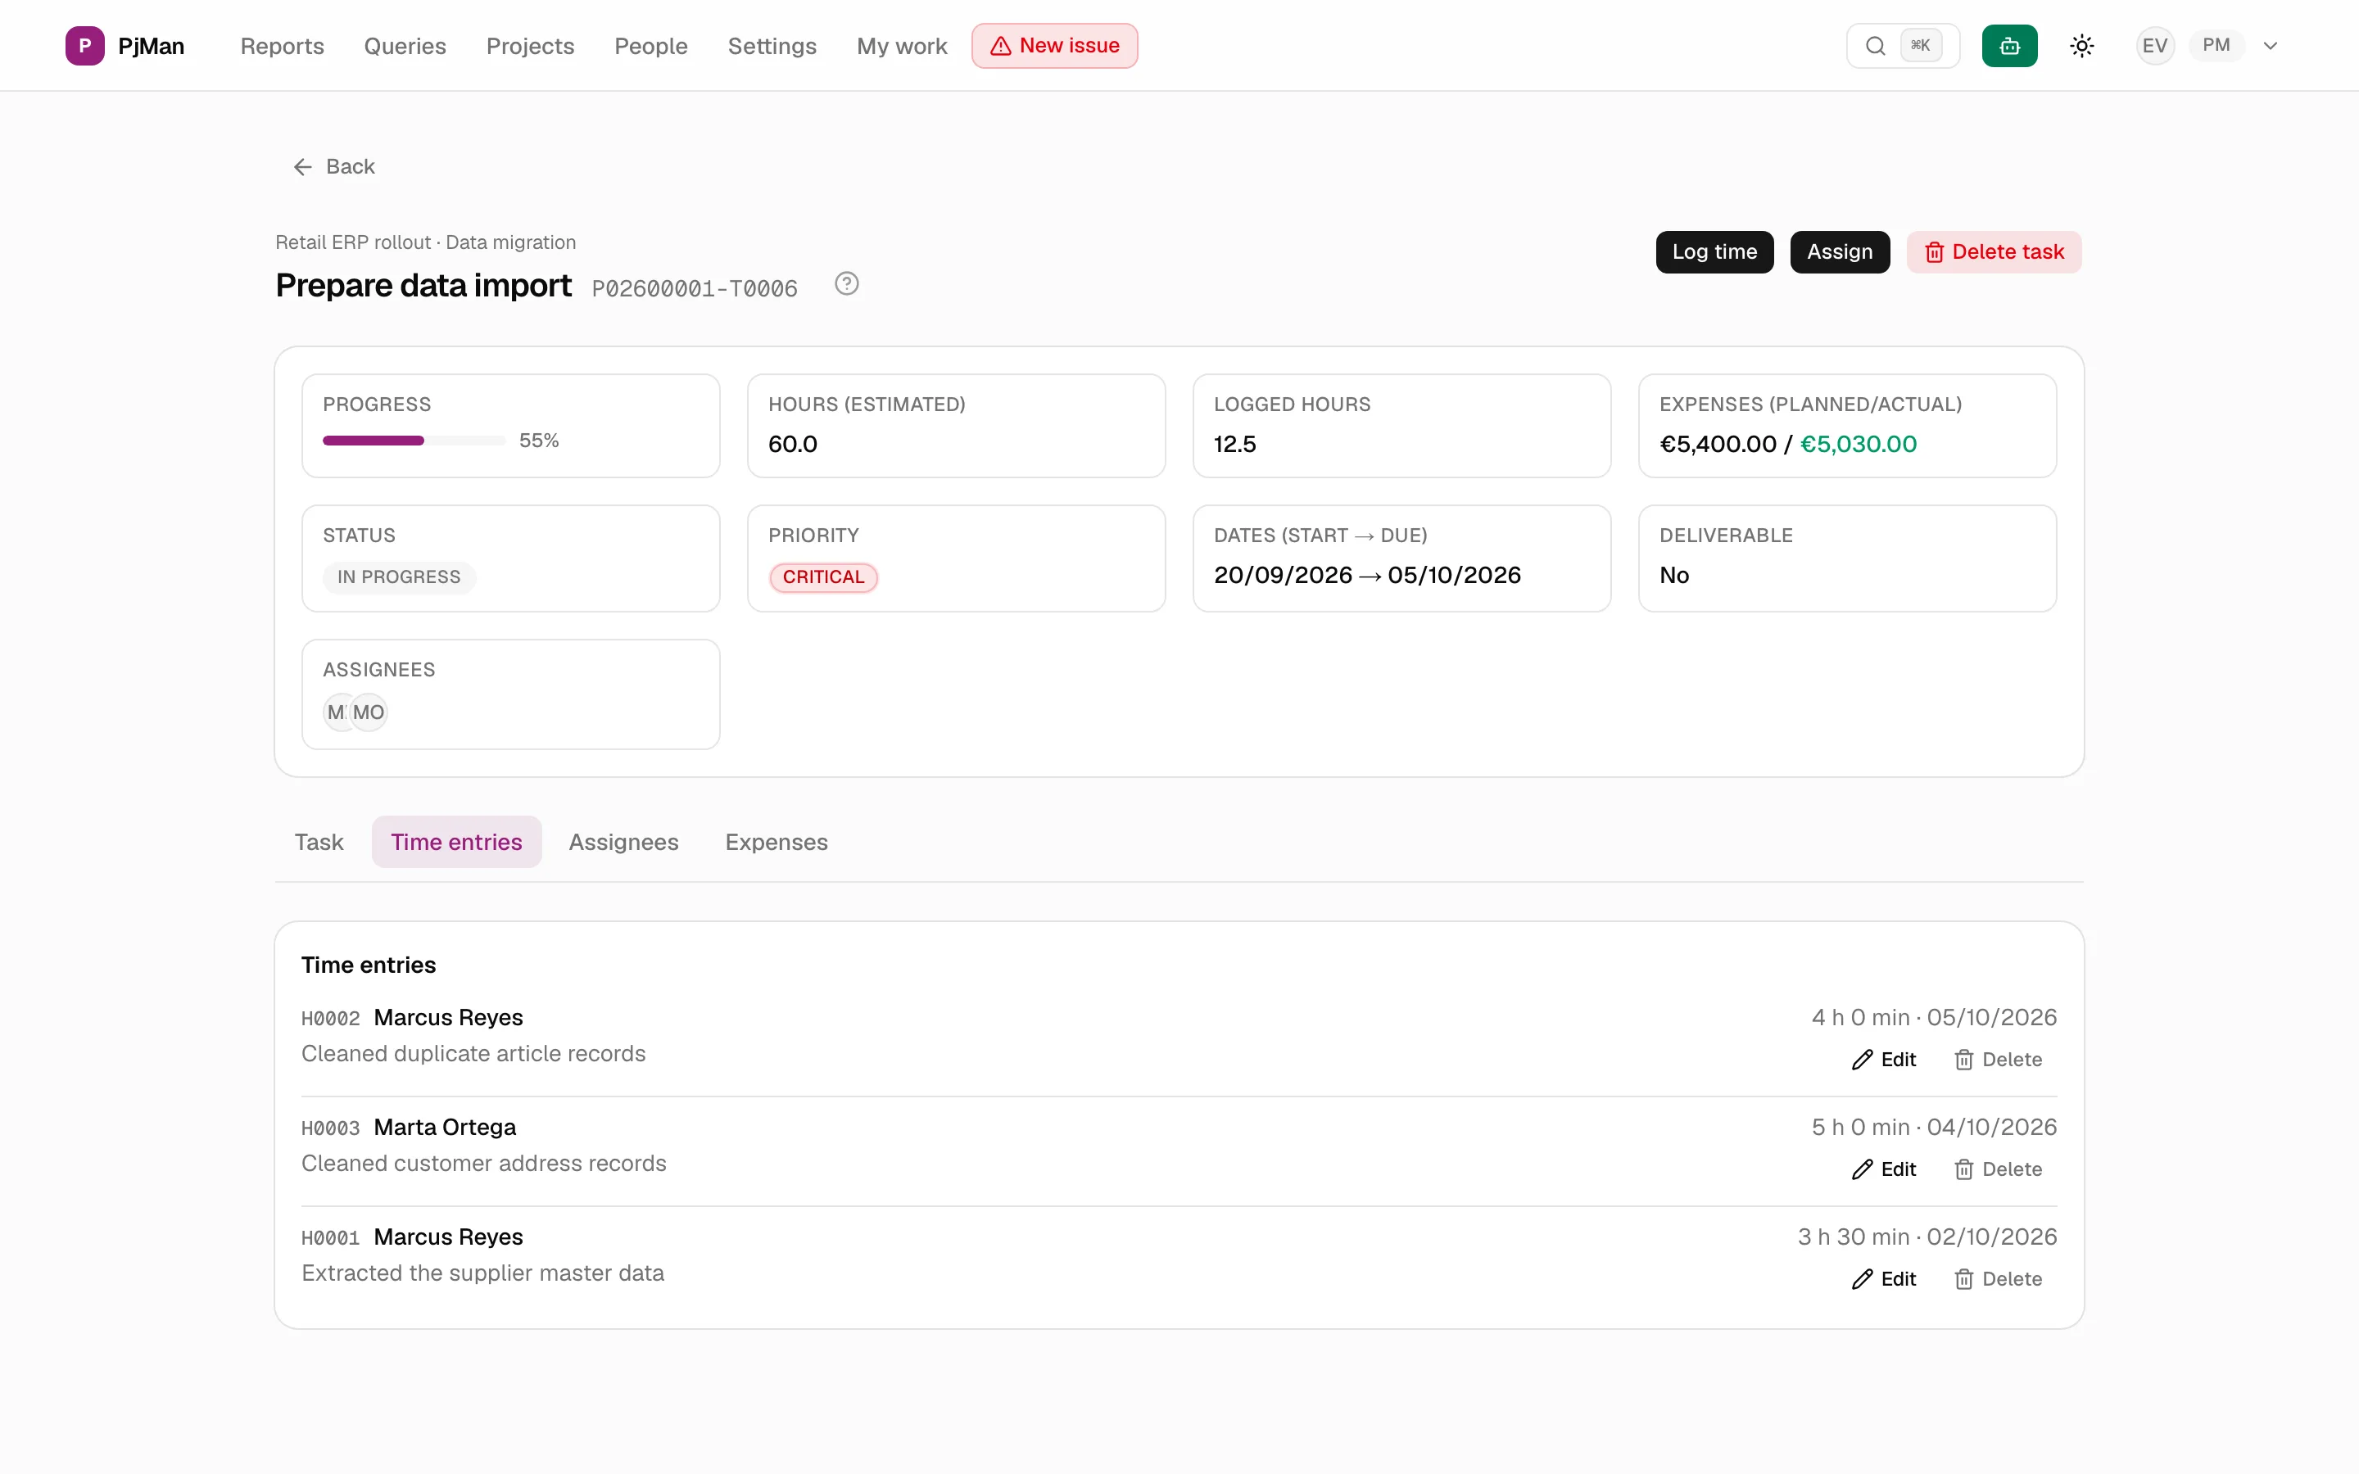Image resolution: width=2359 pixels, height=1474 pixels.
Task: Click the MO assignee avatar
Action: [x=369, y=712]
